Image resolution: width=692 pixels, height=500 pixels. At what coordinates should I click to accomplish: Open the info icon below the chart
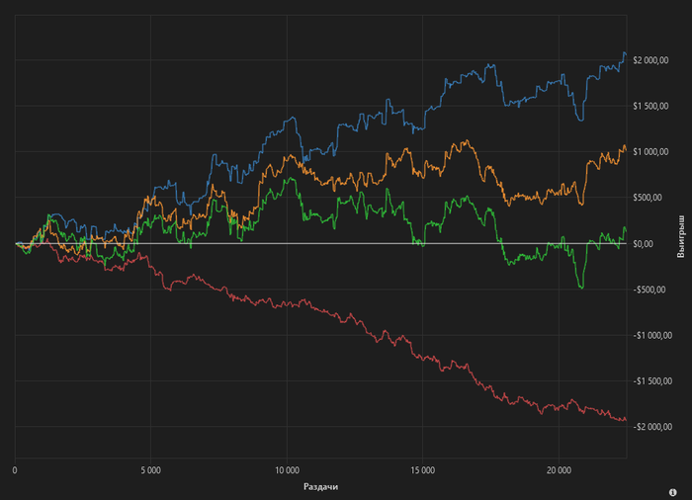click(672, 492)
